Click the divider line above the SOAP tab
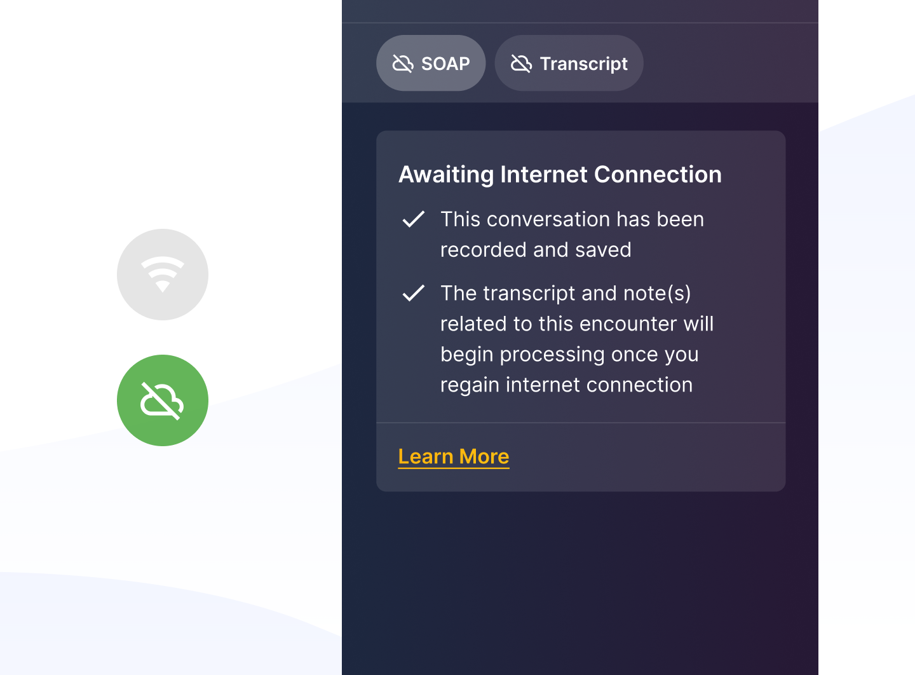Image resolution: width=915 pixels, height=675 pixels. [x=579, y=23]
